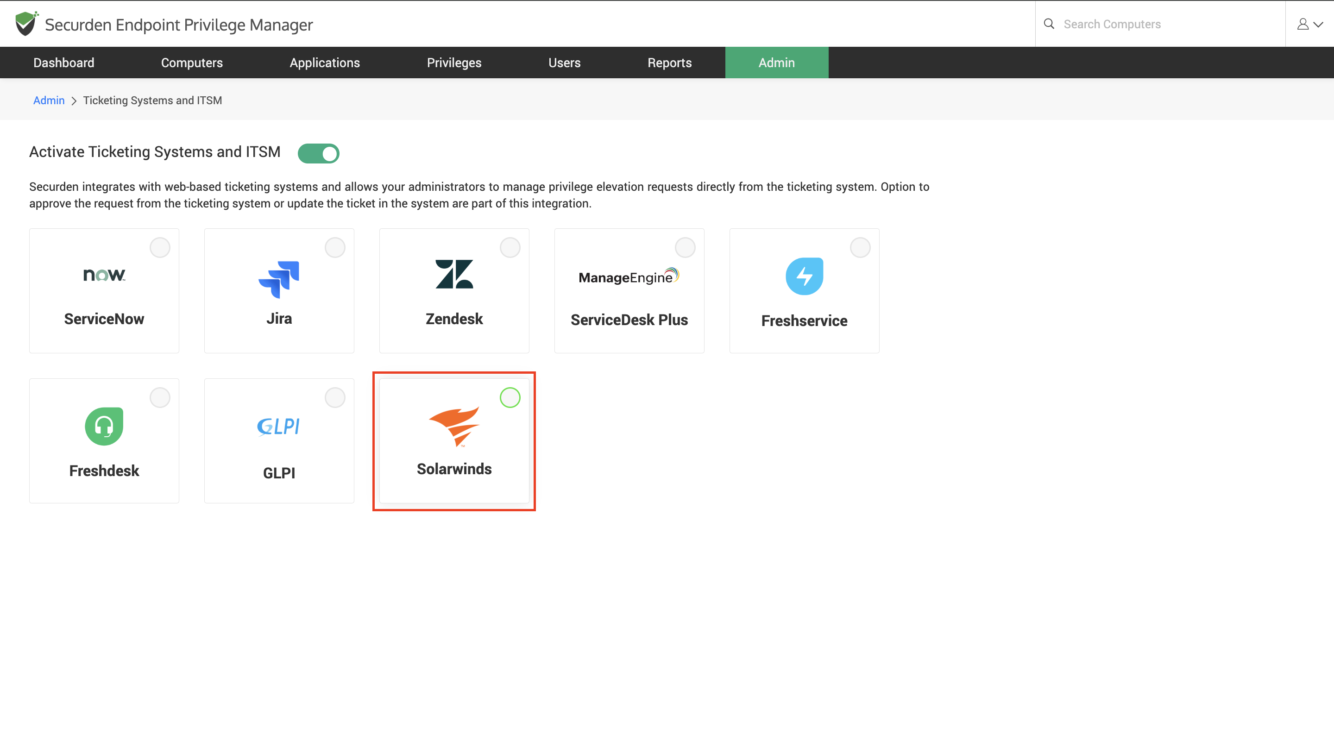Open the user account menu icon
The image size is (1334, 753).
[1309, 24]
